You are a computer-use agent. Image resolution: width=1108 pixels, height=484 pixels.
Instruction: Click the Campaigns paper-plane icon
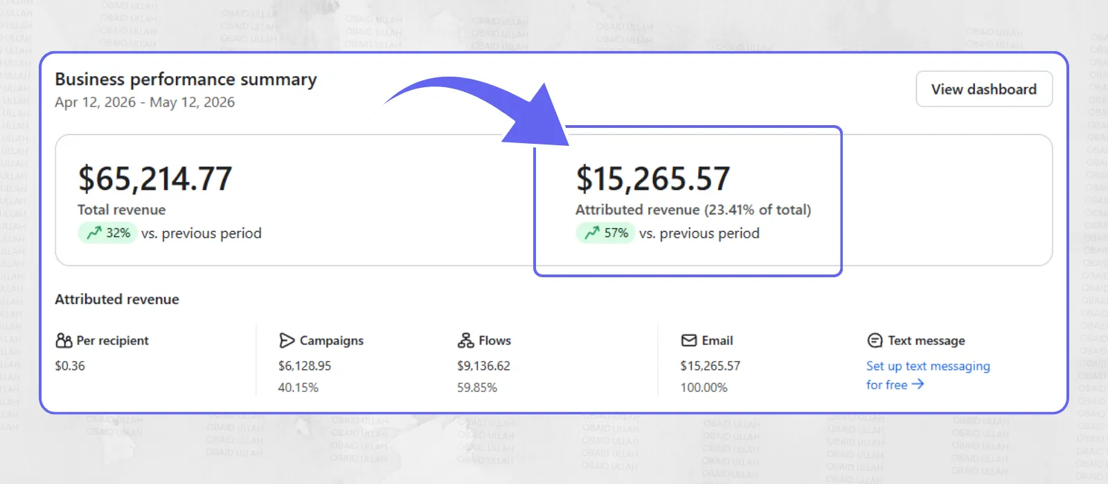287,340
